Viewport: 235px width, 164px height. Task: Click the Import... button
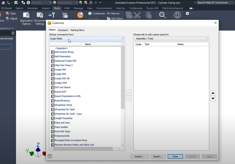(140, 156)
